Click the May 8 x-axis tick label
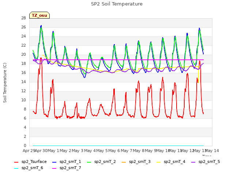234x175 pixels. tap(139, 151)
